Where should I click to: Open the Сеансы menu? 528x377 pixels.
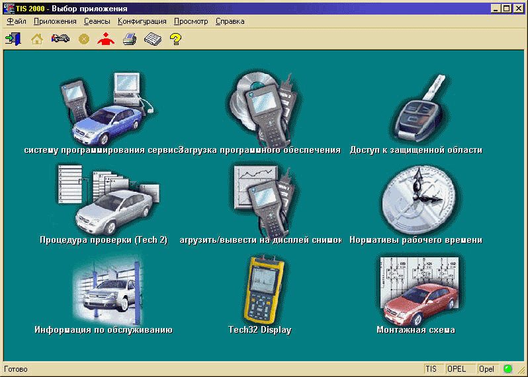(97, 21)
